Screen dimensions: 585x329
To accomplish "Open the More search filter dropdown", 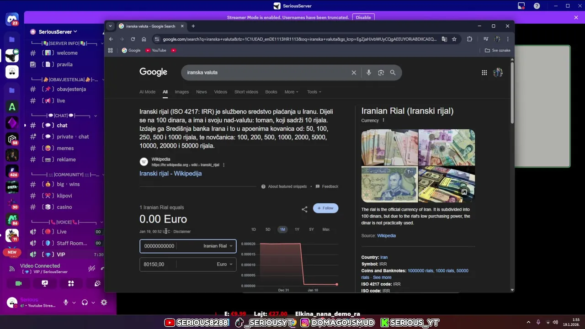I will click(x=291, y=92).
